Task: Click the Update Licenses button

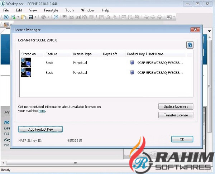Action: [x=176, y=106]
